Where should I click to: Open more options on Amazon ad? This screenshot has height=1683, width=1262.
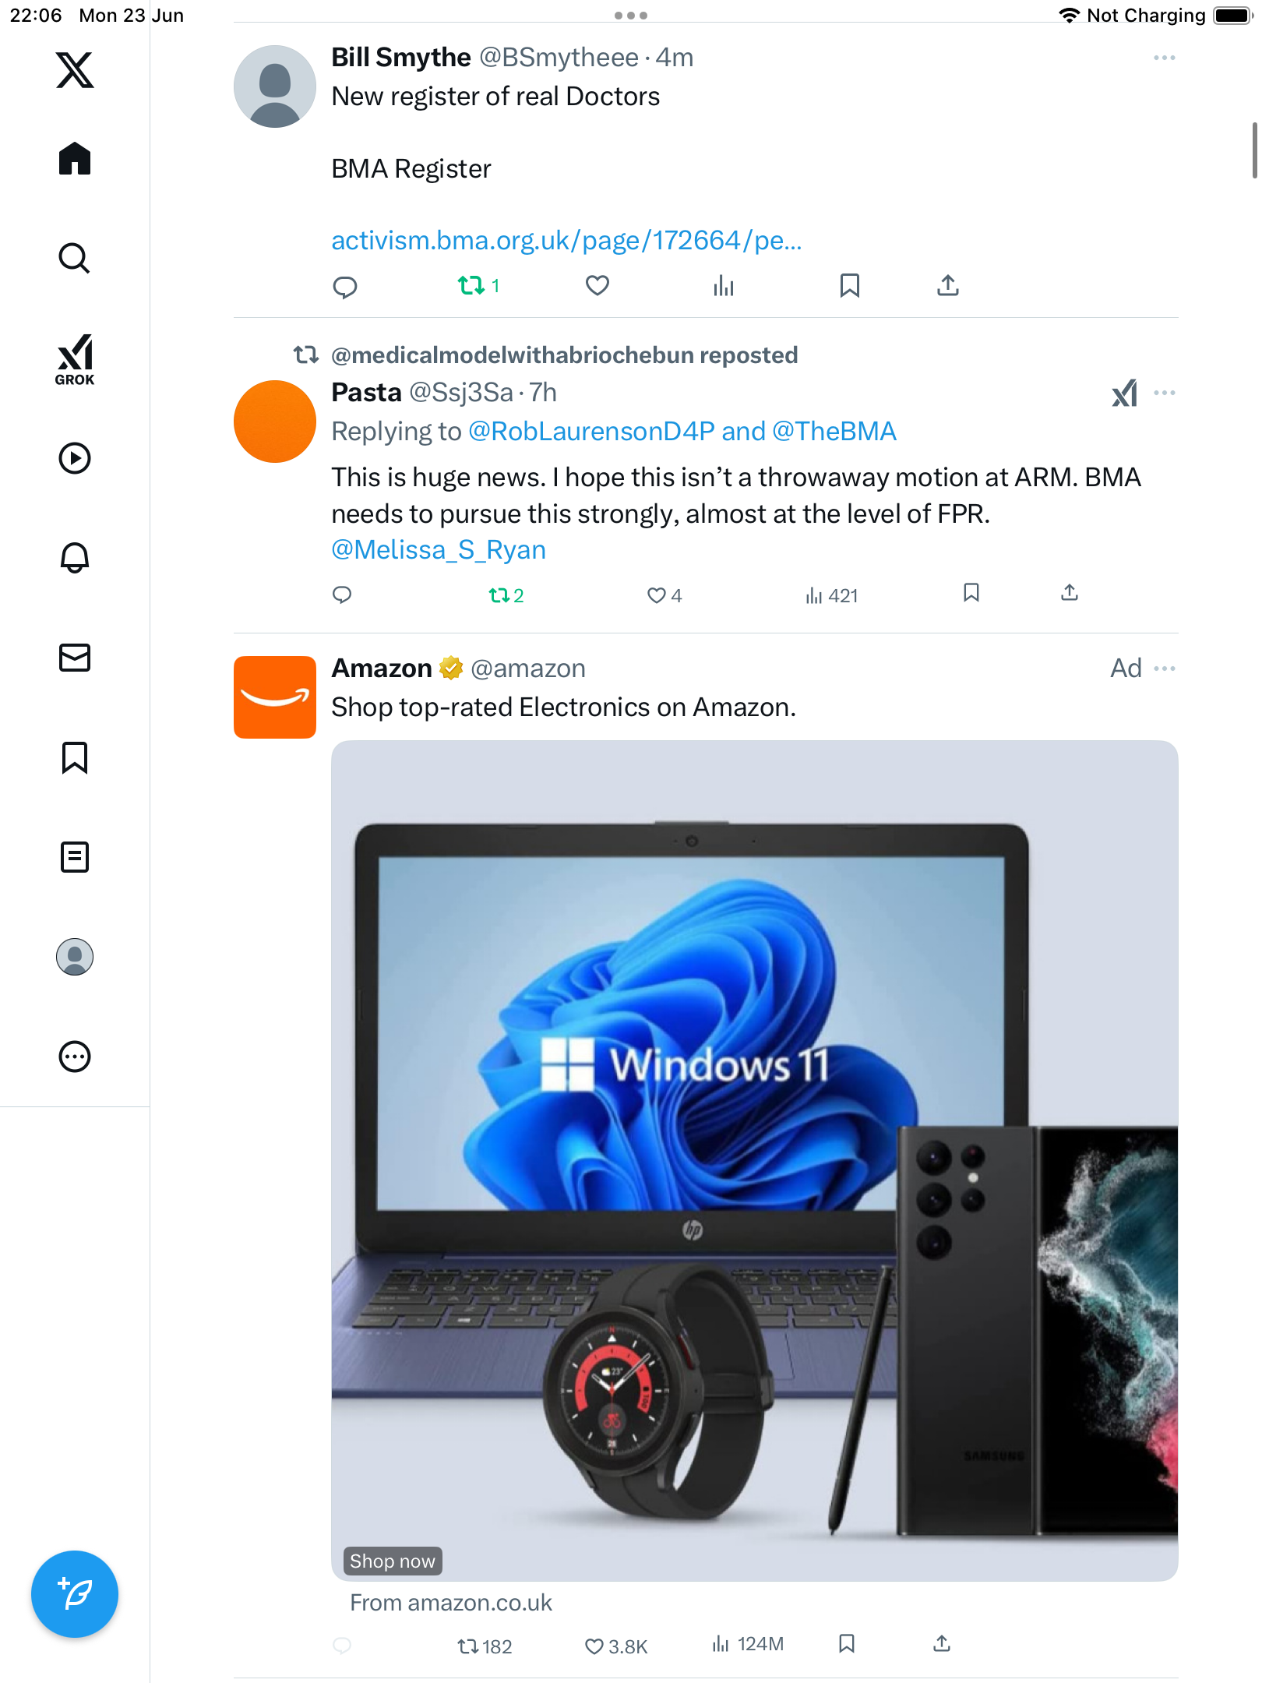(1165, 669)
